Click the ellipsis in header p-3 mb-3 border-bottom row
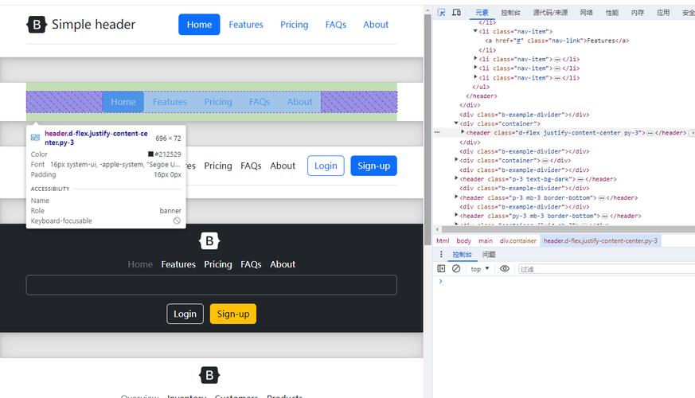The height and width of the screenshot is (398, 695). click(x=602, y=197)
